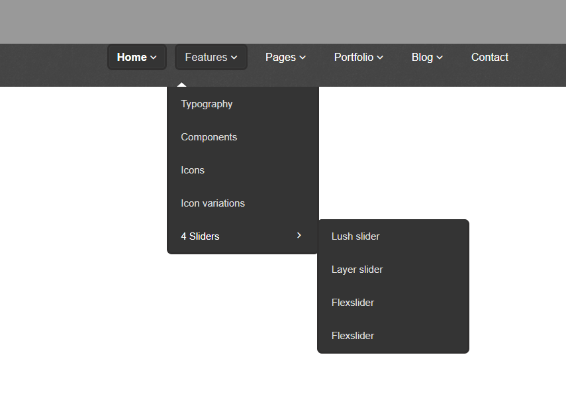Click the chevron next to Home
The height and width of the screenshot is (398, 566).
154,58
